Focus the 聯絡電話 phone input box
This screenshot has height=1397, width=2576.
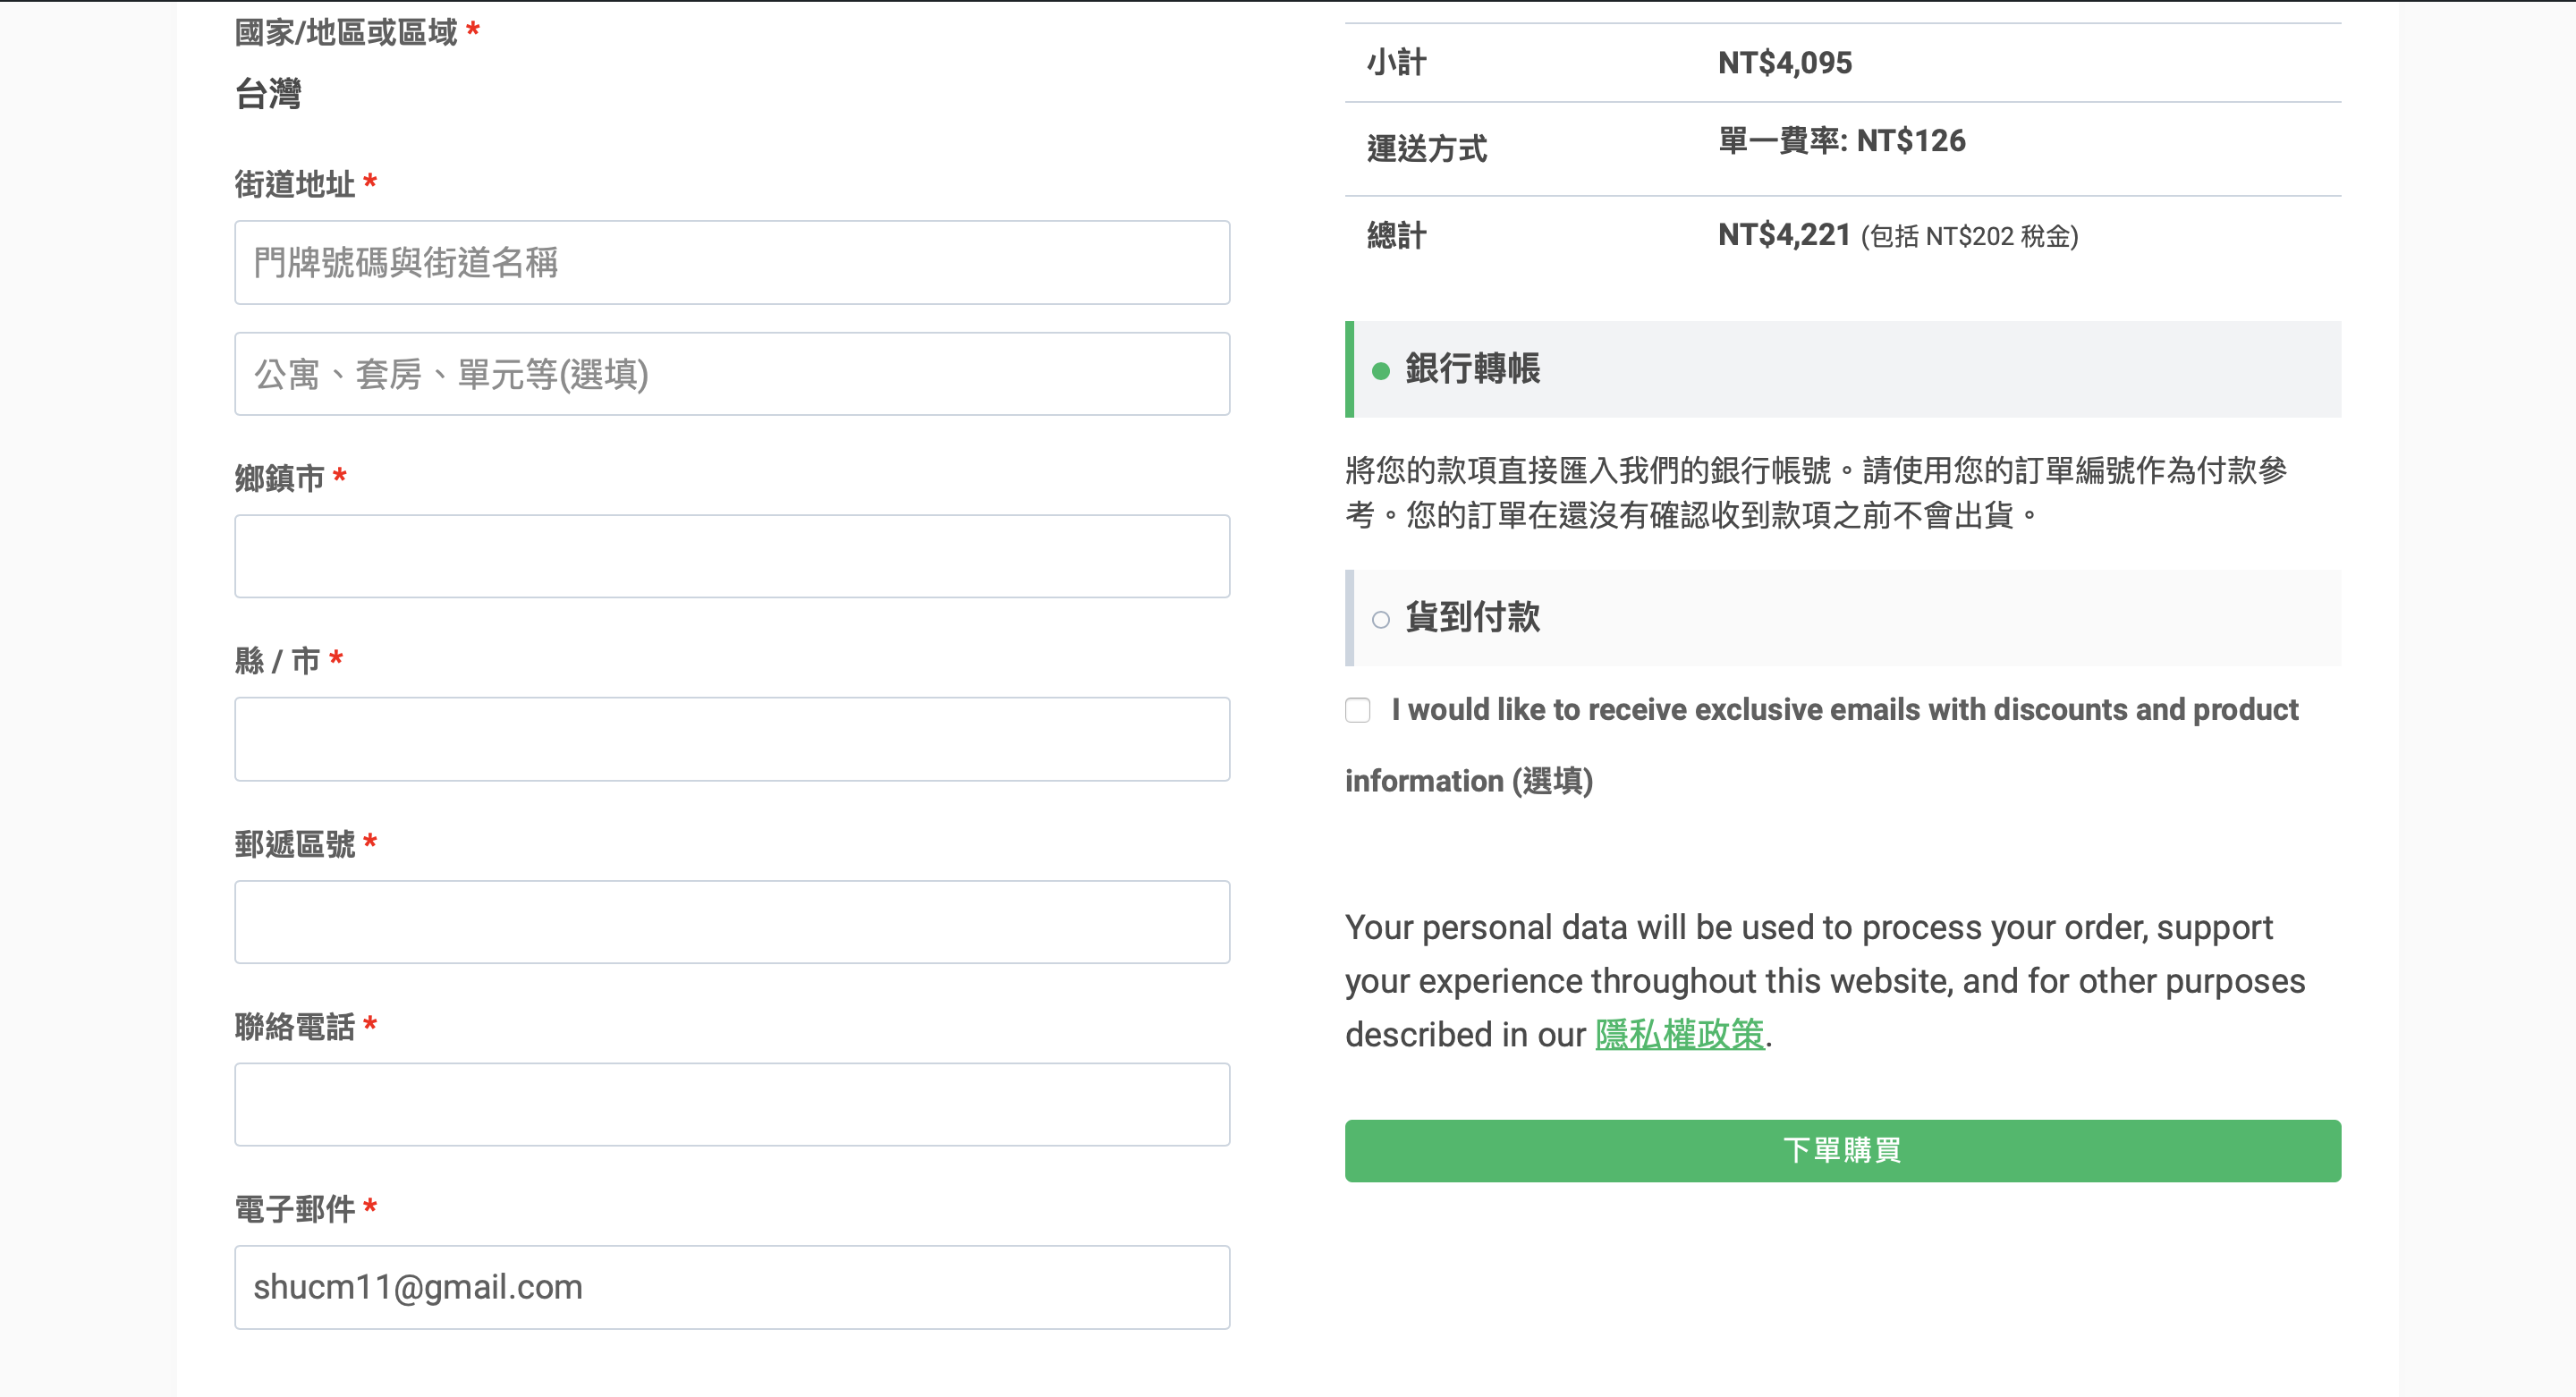(731, 1104)
